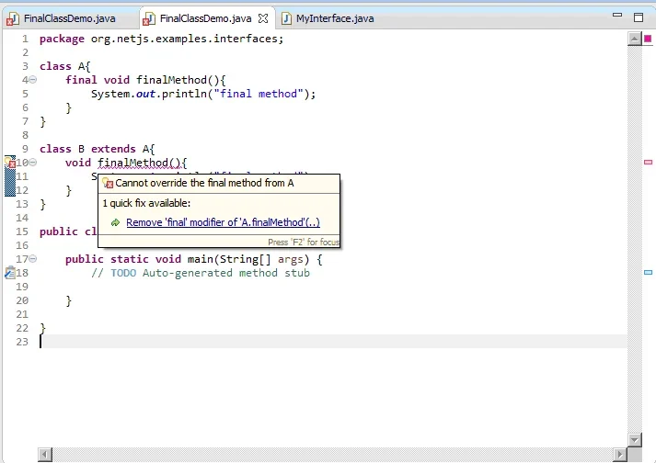Click the active tab's Java error file icon
Image resolution: width=656 pixels, height=463 pixels.
(149, 18)
